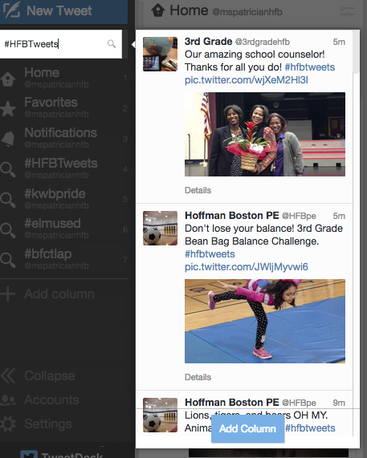367x458 pixels.
Task: Click Hoffman Boston PE avatar on 9m tweet
Action: point(160,415)
